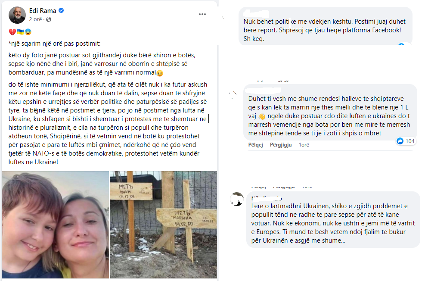Screen dimensions: 425x281
Task: Click the 104 reactions count
Action: (410, 141)
